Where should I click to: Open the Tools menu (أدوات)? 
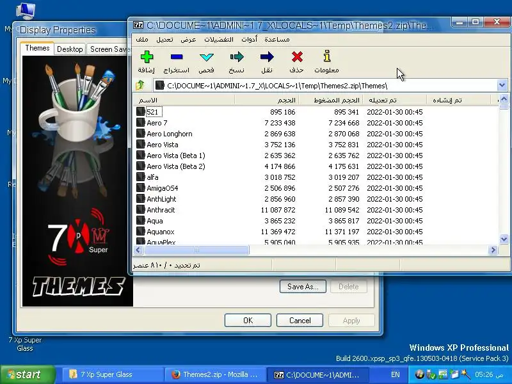click(249, 40)
